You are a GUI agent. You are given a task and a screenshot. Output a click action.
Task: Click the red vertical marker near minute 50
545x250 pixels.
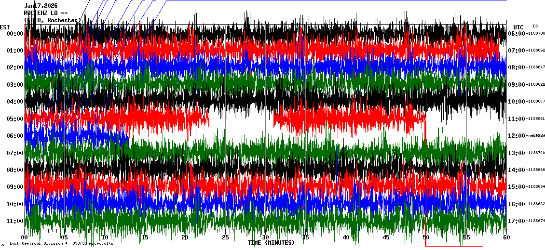tap(425, 130)
